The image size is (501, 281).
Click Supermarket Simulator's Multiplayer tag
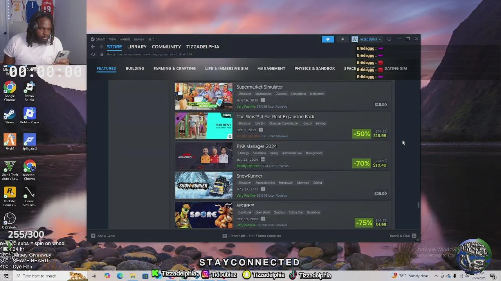[317, 94]
